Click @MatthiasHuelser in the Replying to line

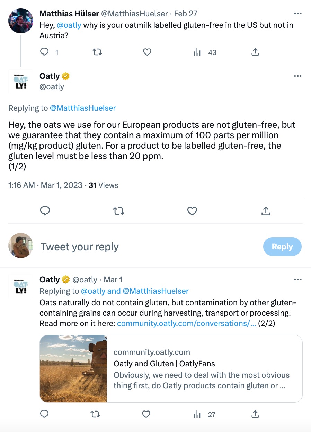tap(83, 108)
